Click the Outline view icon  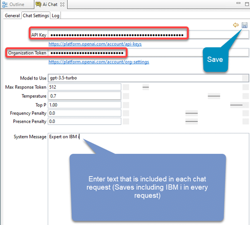(5, 5)
